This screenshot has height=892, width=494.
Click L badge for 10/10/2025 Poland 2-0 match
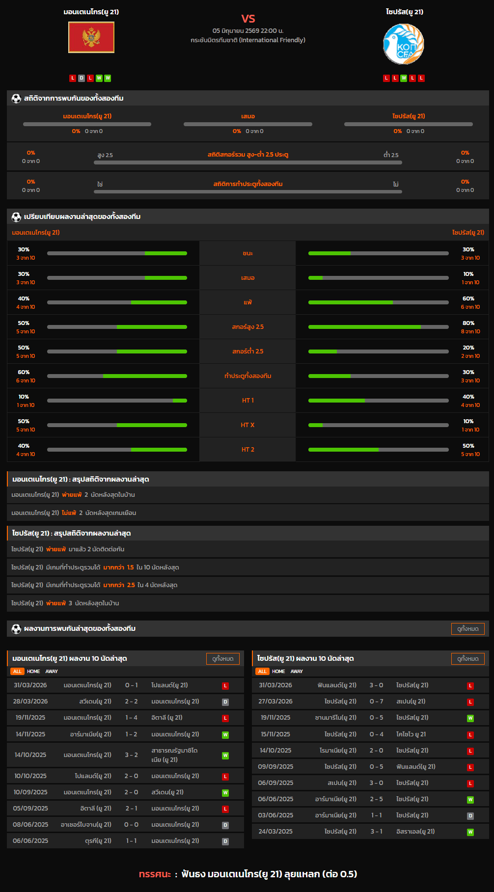[225, 777]
